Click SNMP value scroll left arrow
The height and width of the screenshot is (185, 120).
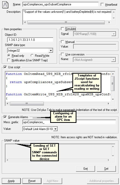7,160
